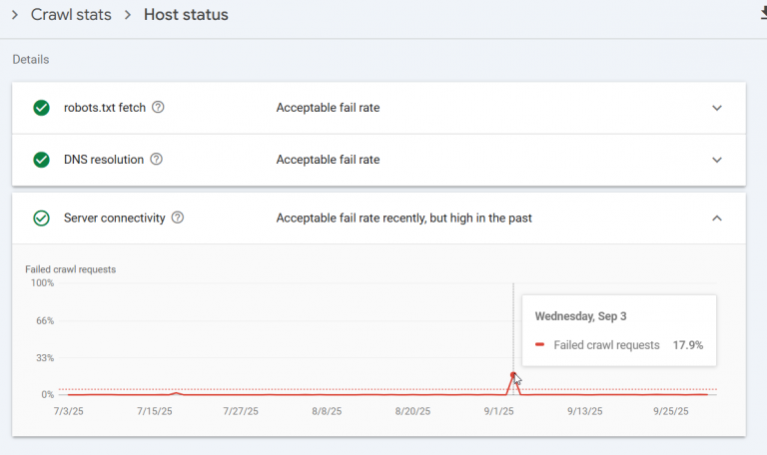Click the chevron between Crawl stats and Host status

[x=128, y=15]
